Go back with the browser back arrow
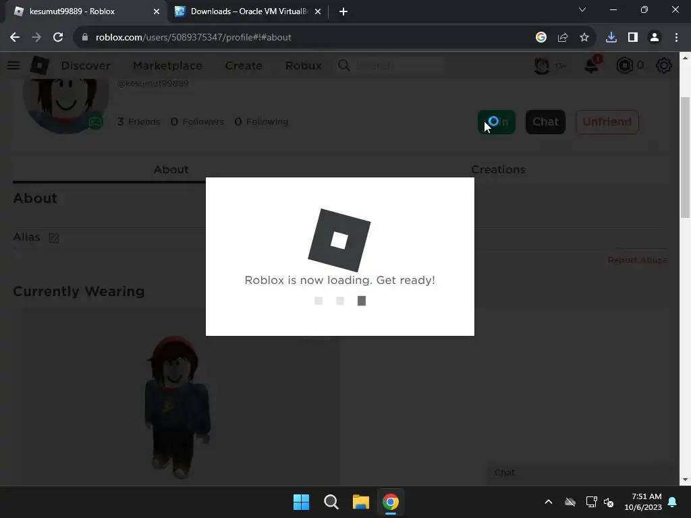 pyautogui.click(x=15, y=38)
